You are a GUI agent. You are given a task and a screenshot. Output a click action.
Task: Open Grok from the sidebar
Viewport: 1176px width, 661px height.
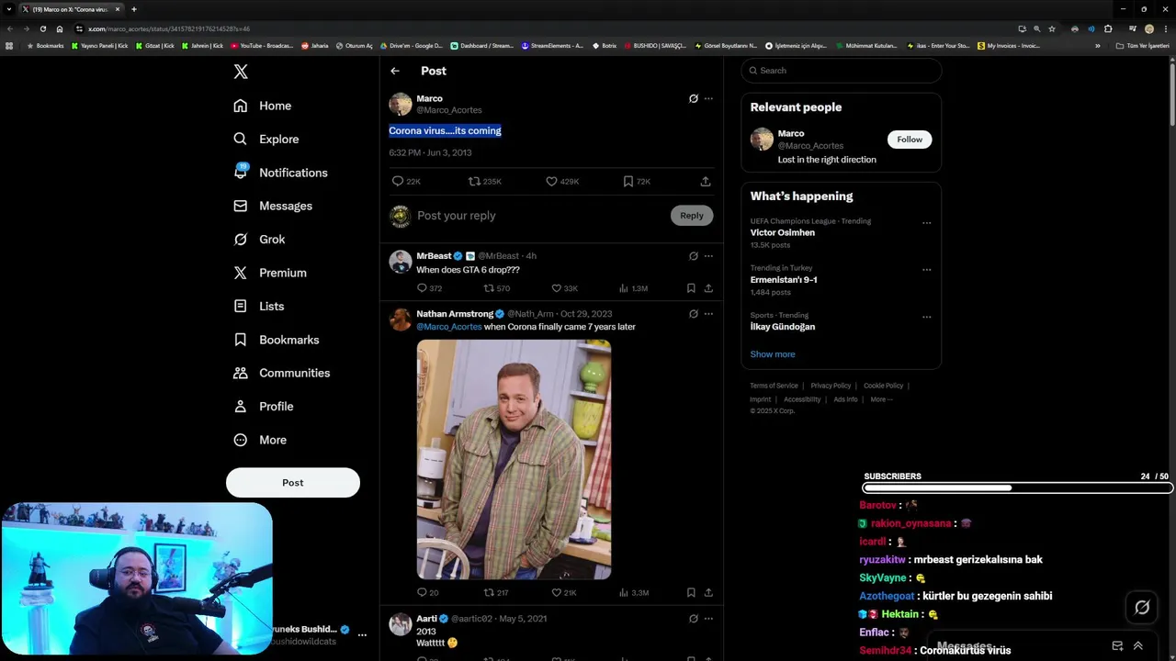click(259, 240)
